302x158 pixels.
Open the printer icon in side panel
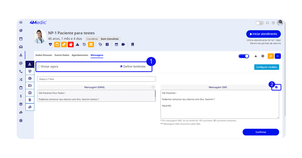coord(30,78)
